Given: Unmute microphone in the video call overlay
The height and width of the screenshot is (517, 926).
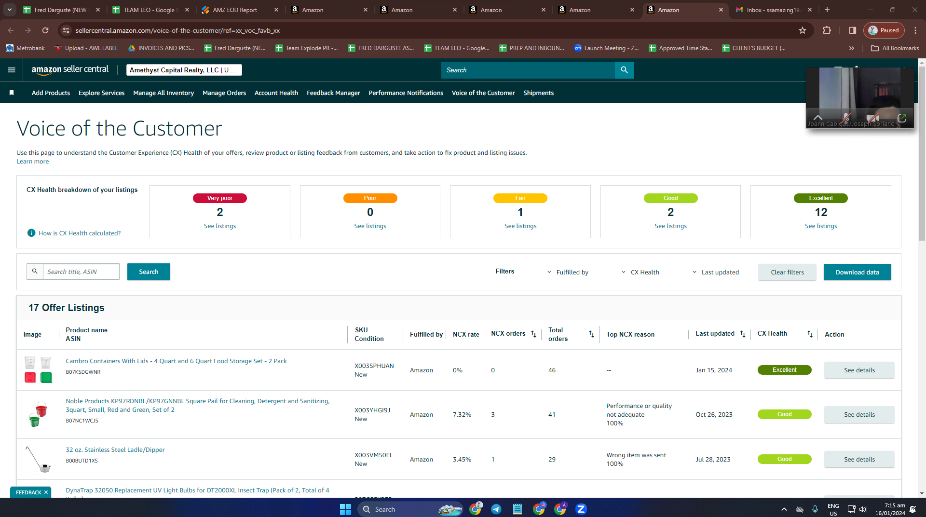Looking at the screenshot, I should click(846, 118).
